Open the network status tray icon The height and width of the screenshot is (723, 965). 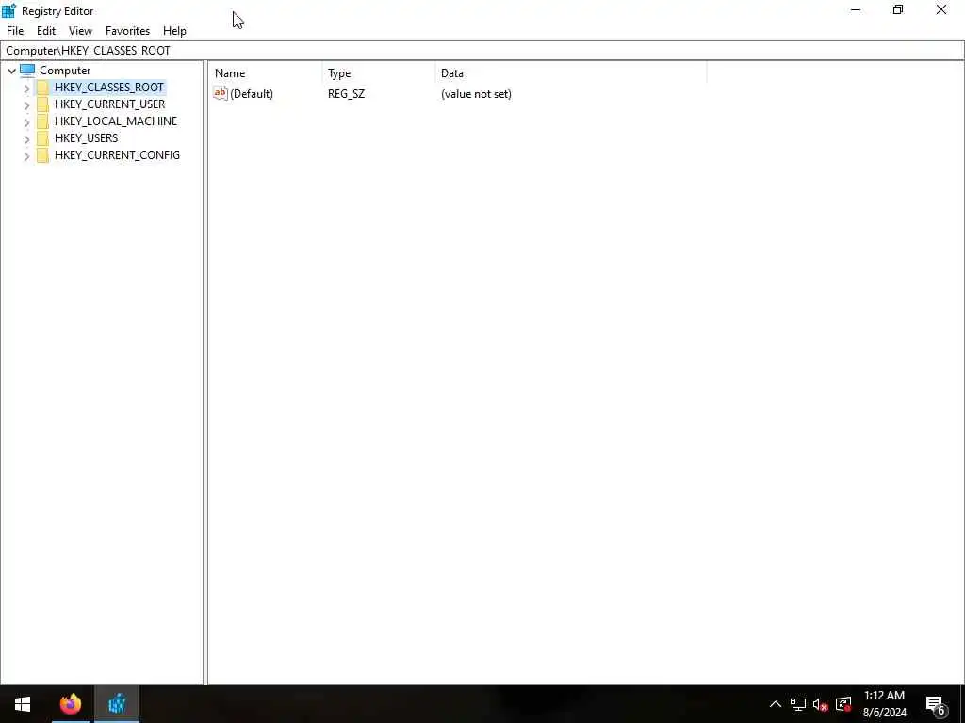pos(798,704)
